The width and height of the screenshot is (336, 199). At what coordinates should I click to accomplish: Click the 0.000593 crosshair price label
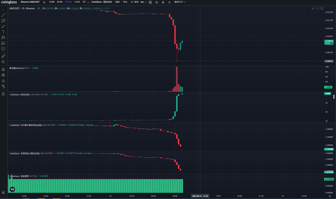click(328, 61)
